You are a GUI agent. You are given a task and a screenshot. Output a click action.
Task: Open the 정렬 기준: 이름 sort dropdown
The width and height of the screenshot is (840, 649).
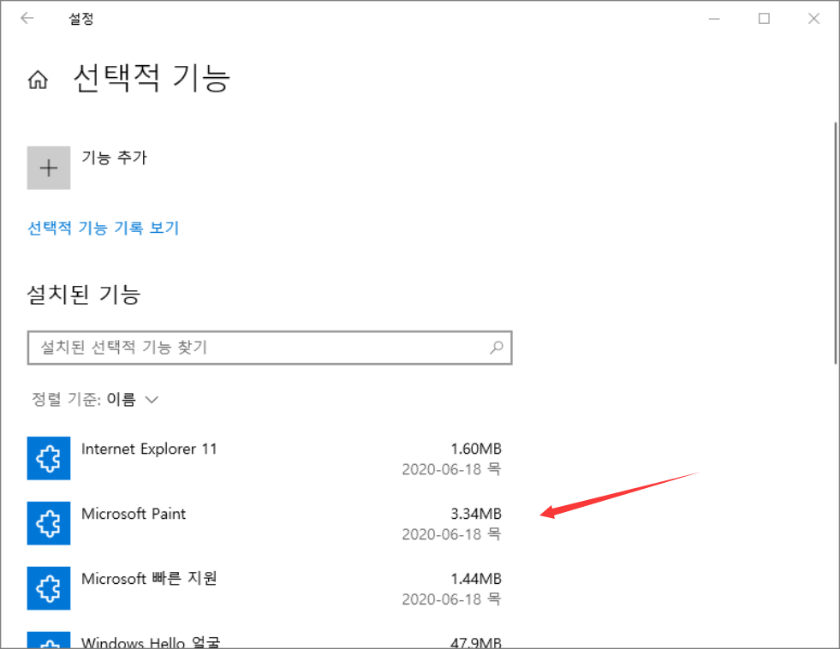click(x=95, y=400)
